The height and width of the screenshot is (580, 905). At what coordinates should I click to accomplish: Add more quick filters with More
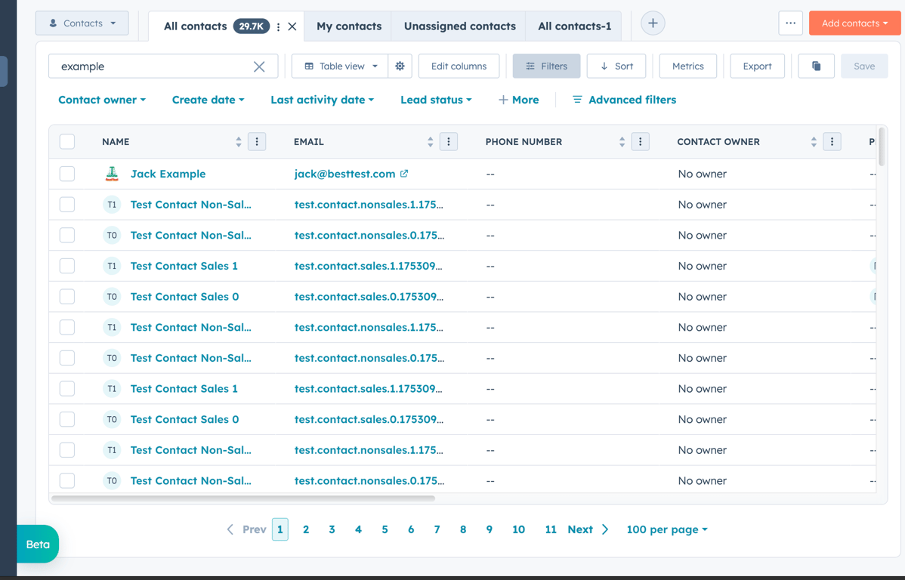[518, 100]
